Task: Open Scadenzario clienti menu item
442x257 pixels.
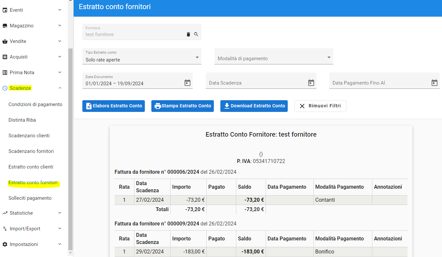Action: tap(29, 136)
